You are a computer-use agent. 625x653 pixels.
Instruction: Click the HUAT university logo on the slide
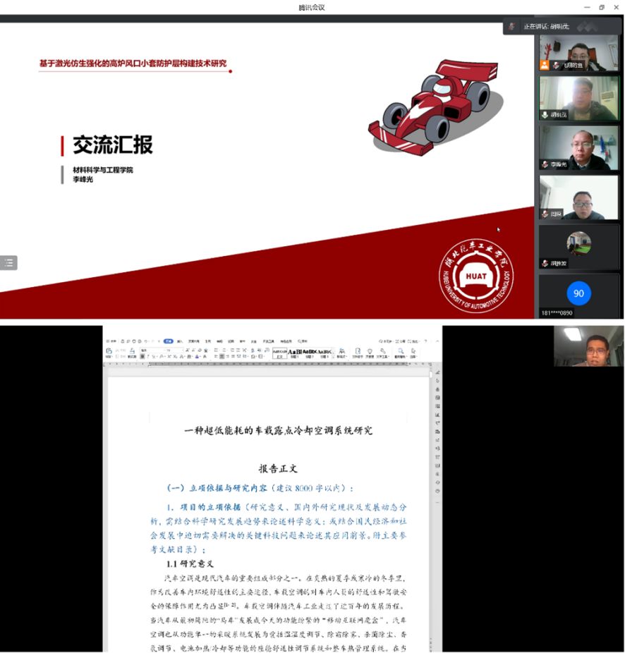coord(477,274)
